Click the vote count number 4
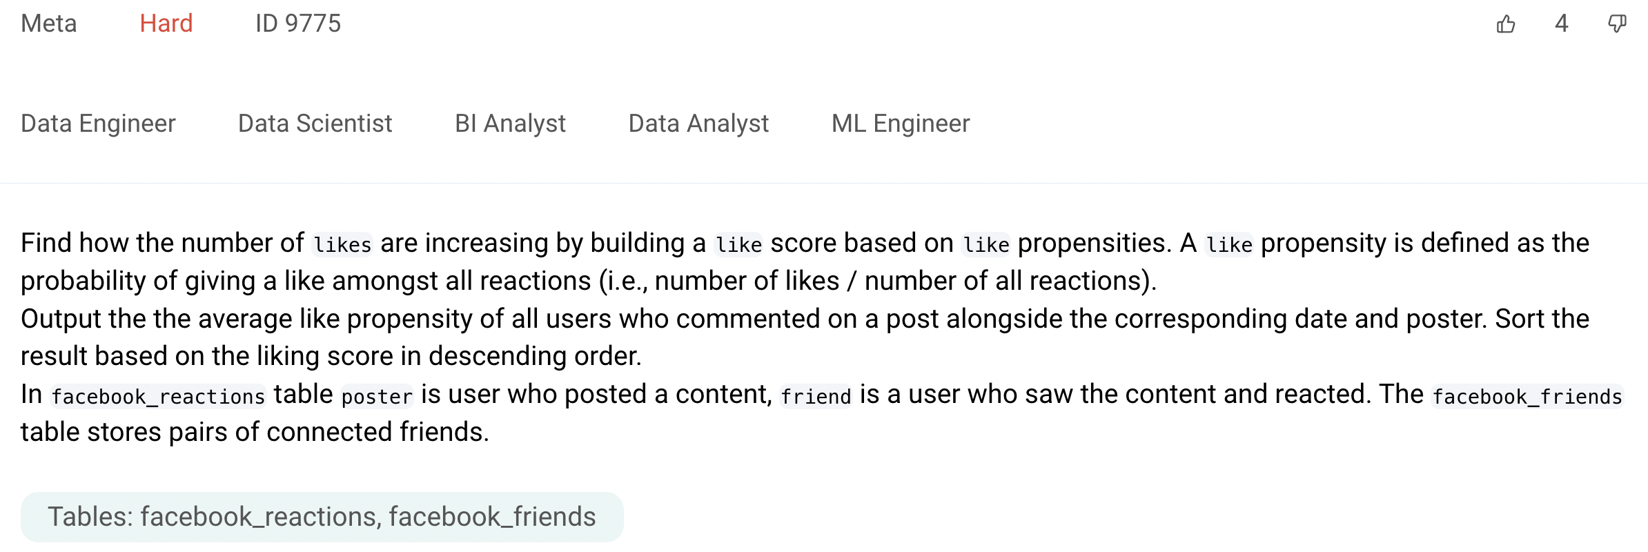 pyautogui.click(x=1562, y=24)
